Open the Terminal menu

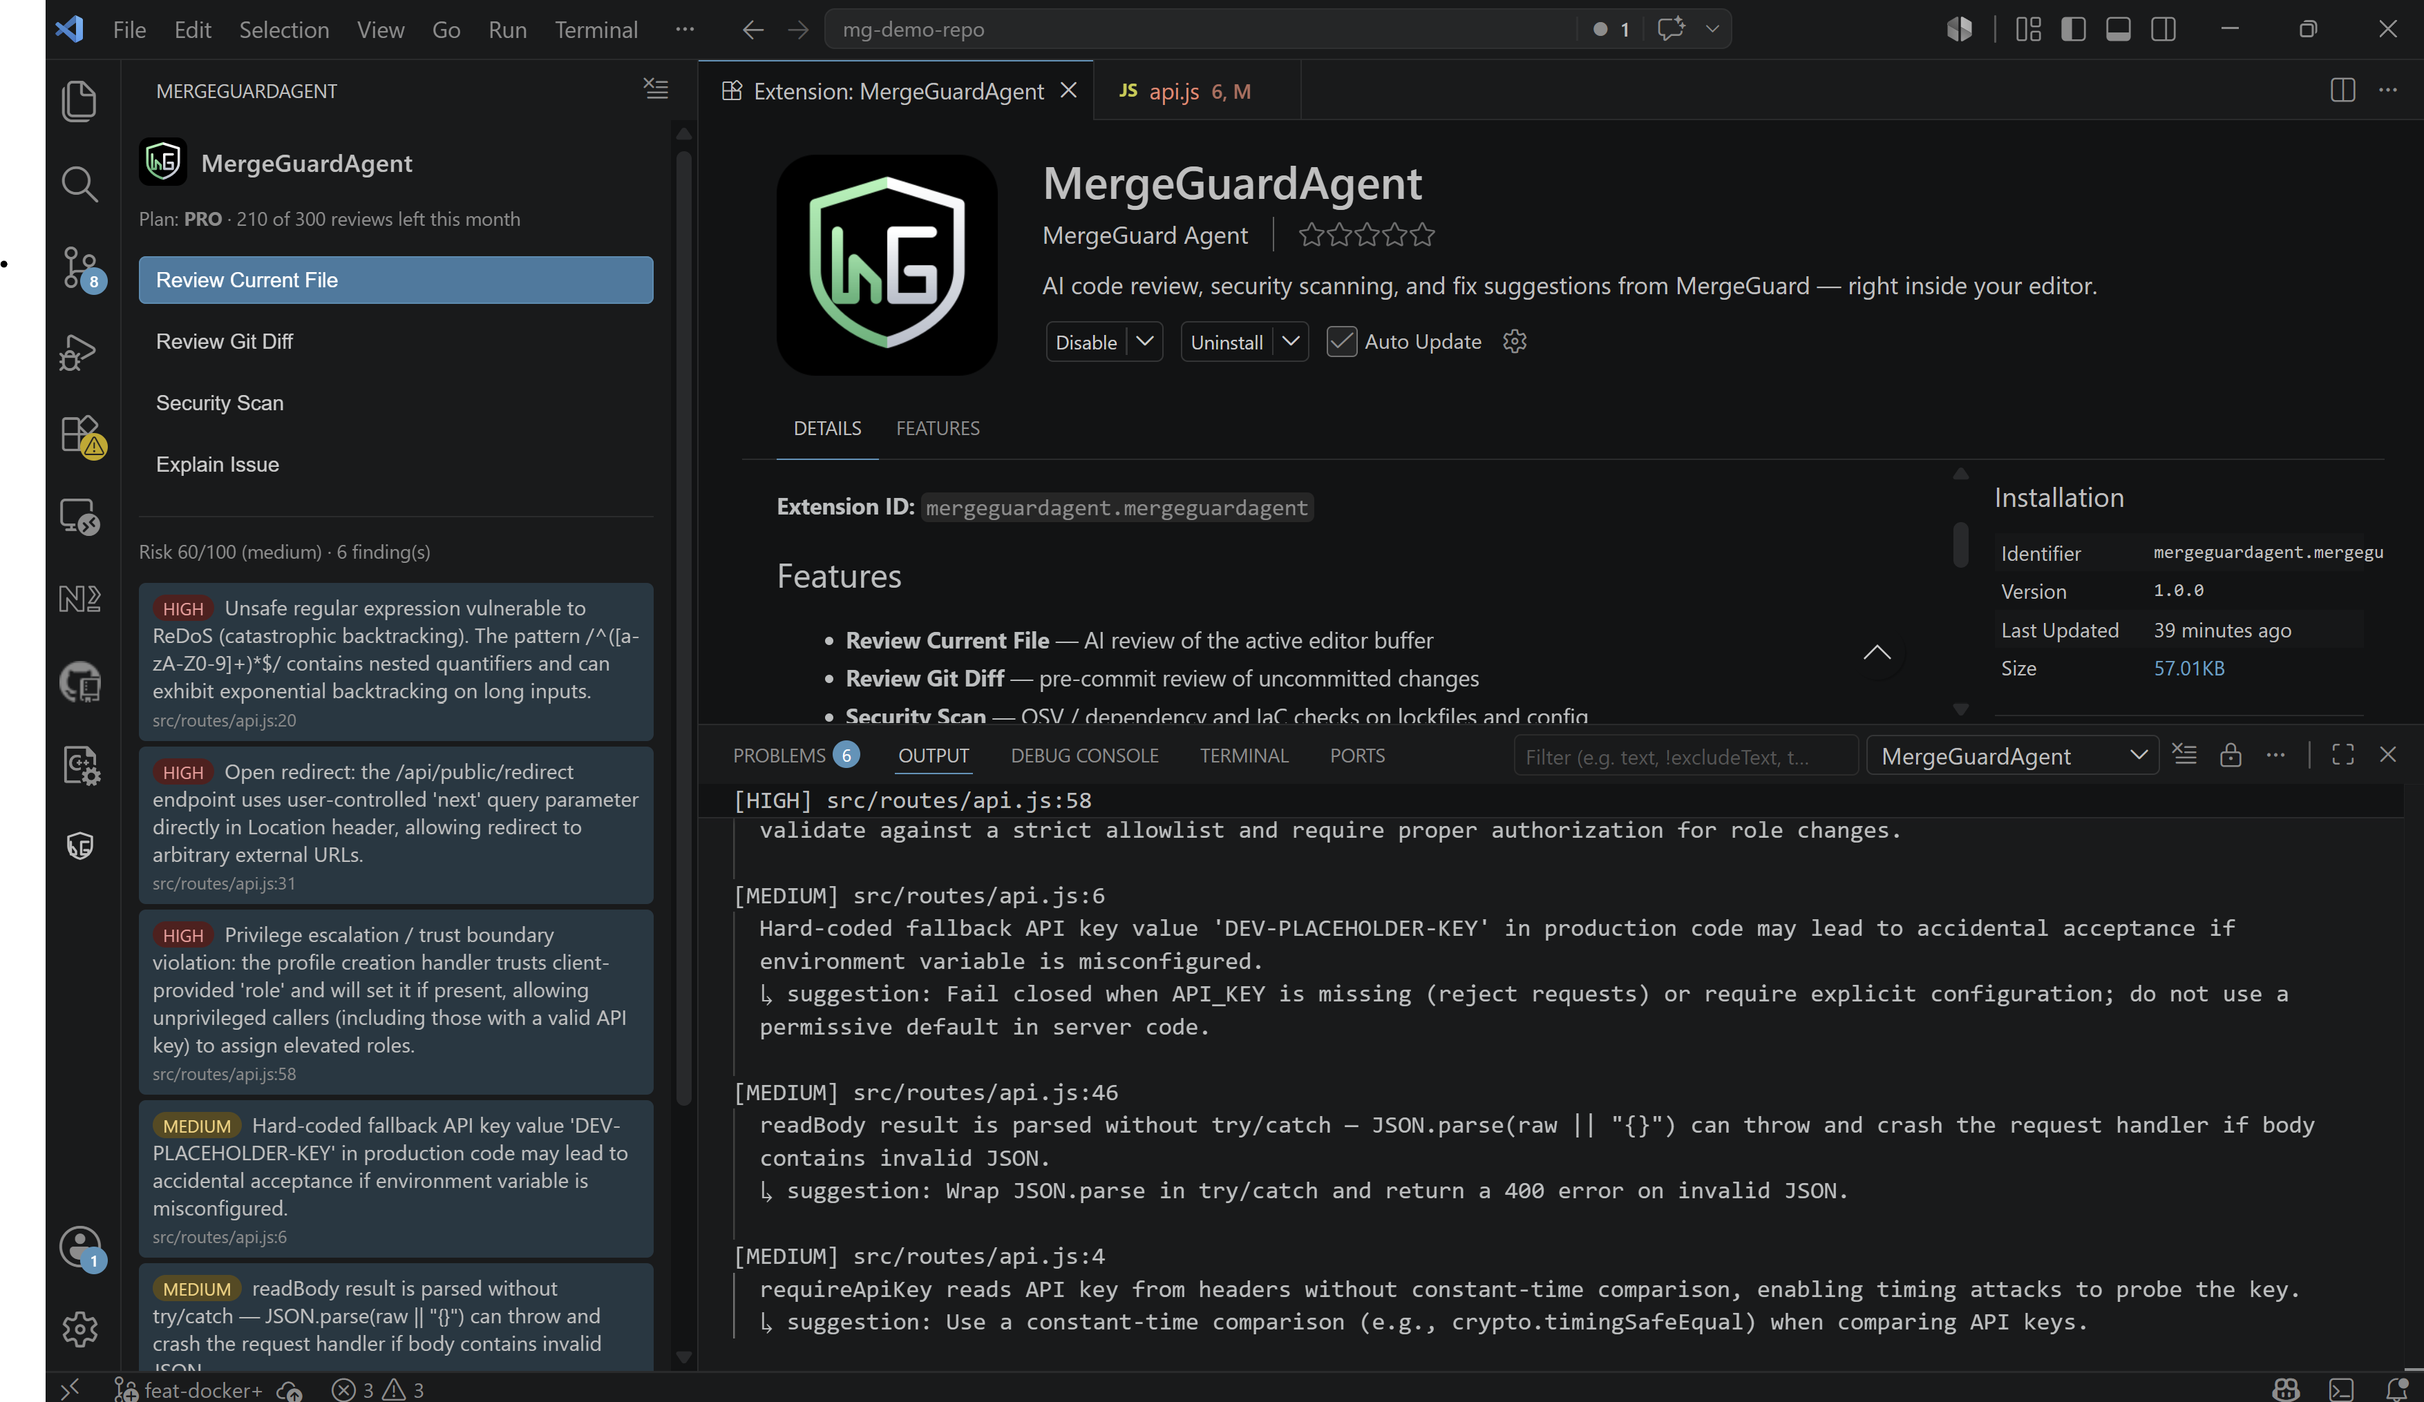pos(596,30)
